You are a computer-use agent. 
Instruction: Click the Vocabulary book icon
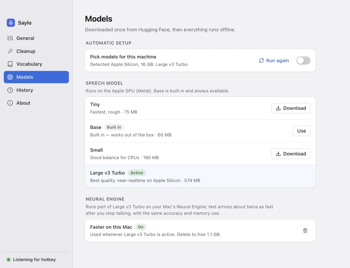[10, 64]
